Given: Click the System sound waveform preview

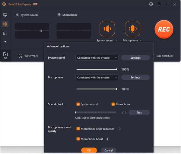Looking at the screenshot, I should 32,31.
